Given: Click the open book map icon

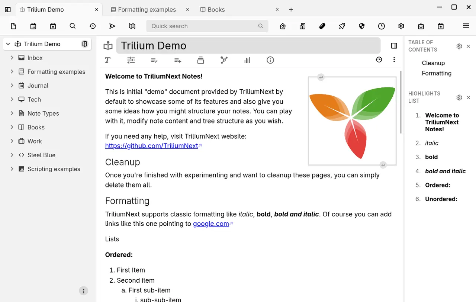Looking at the screenshot, I should (x=132, y=26).
